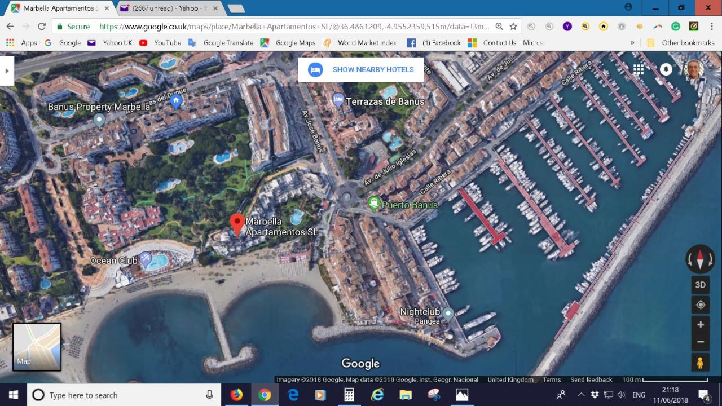Open Google Translate bookmark

221,43
